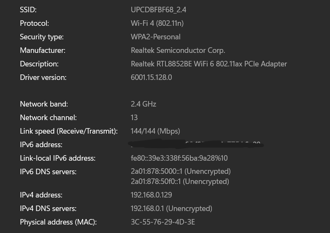Click the IPv6 DNS servers label
Image resolution: width=330 pixels, height=233 pixels.
[x=48, y=172]
